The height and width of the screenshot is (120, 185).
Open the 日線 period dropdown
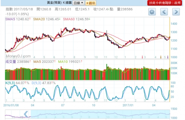click(78, 3)
